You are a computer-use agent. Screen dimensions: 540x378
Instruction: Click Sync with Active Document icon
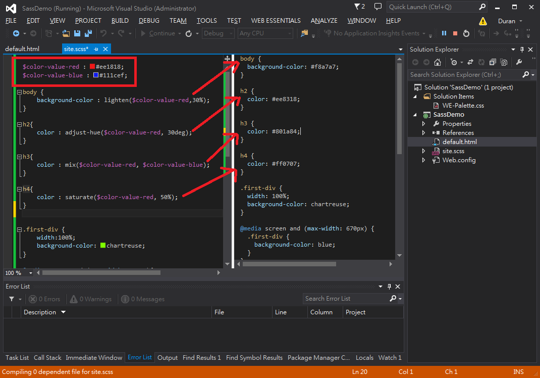(470, 62)
